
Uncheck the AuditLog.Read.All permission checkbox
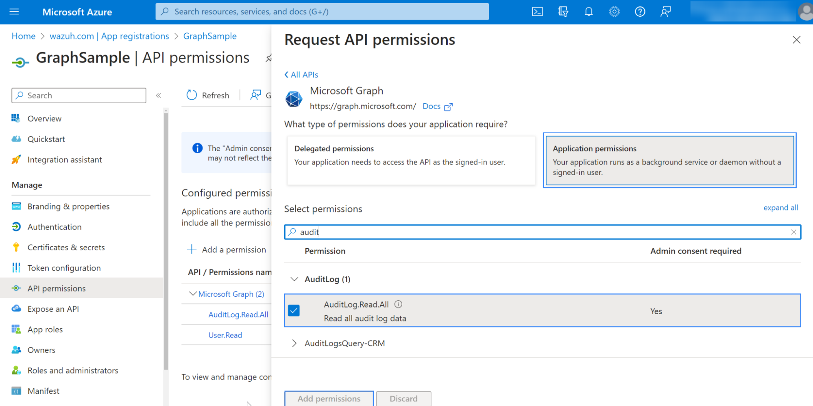pos(294,310)
